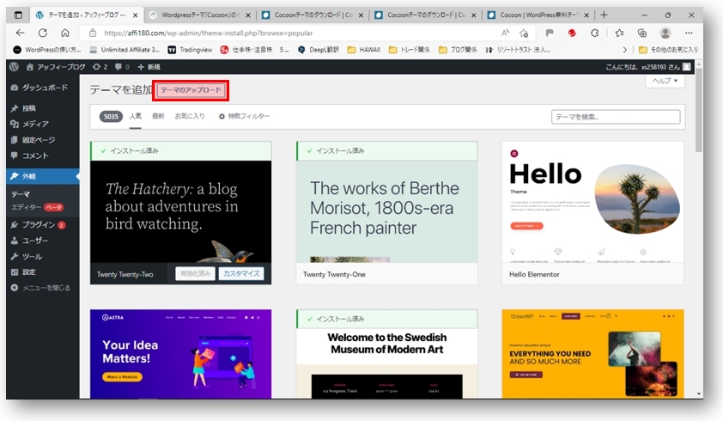Open the Unlimited Affiliate bookmark

click(125, 49)
